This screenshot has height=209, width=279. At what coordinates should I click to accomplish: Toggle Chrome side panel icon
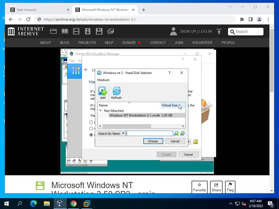pos(251,19)
